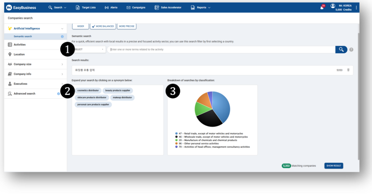Image resolution: width=372 pixels, height=194 pixels.
Task: Click the help question mark icon
Action: pos(351,49)
